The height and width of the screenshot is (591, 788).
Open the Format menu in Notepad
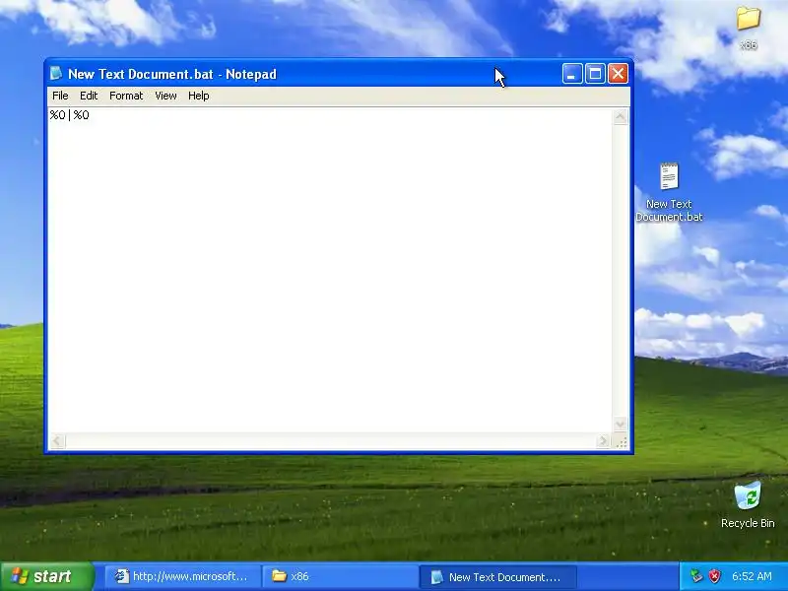(126, 96)
